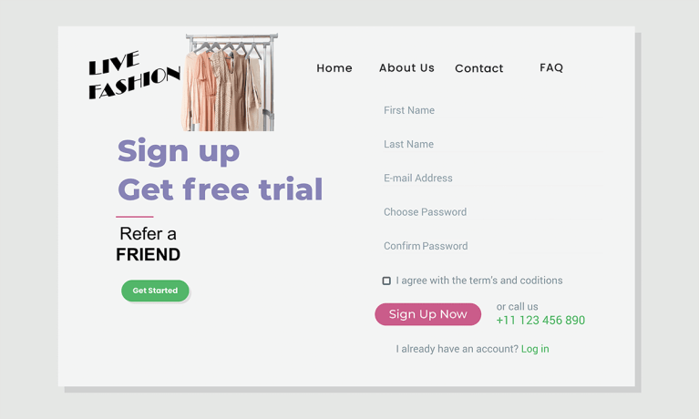Click the green Get Started button
The width and height of the screenshot is (699, 419).
coord(155,291)
